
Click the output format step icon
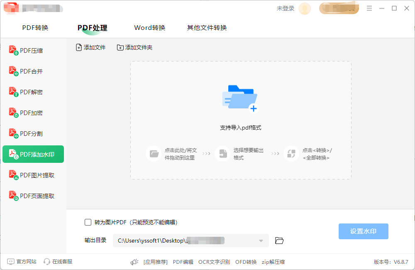pos(222,154)
